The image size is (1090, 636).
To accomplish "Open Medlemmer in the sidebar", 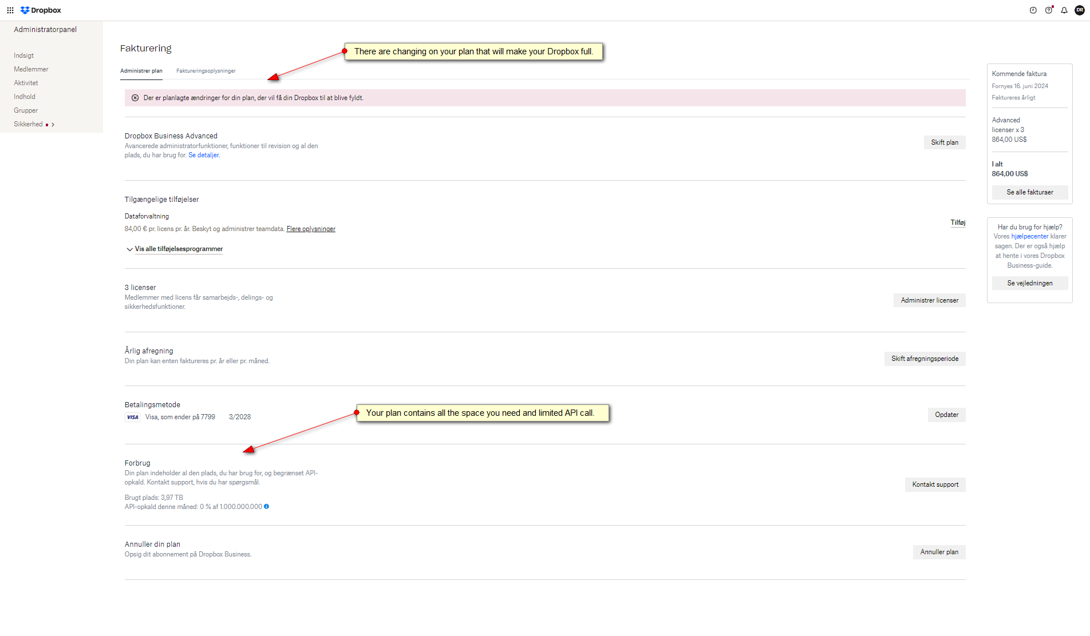I will point(31,69).
